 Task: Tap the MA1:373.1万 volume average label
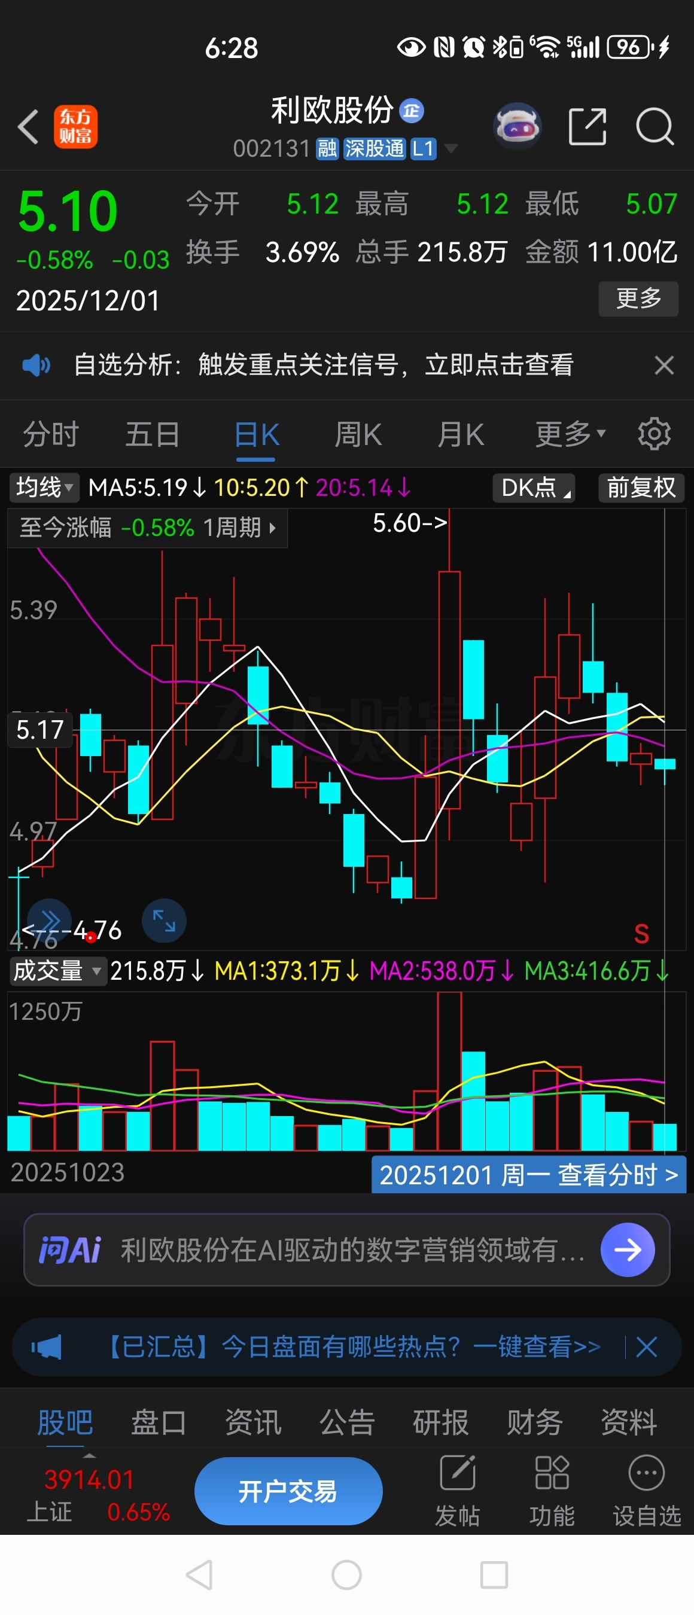click(x=287, y=971)
